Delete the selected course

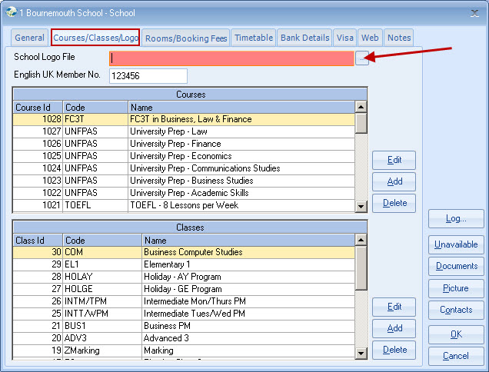click(394, 203)
